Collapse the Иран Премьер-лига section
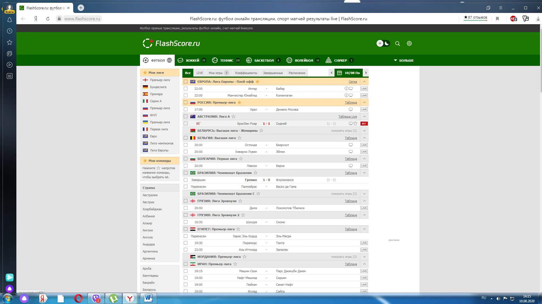This screenshot has height=304, width=542. (x=364, y=264)
